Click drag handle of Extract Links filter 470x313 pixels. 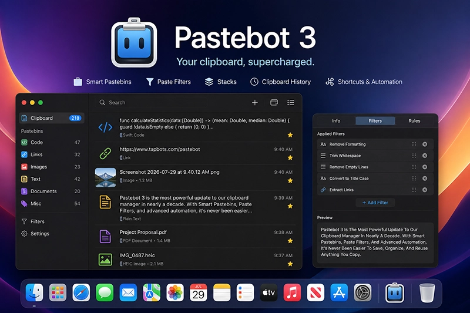(414, 190)
